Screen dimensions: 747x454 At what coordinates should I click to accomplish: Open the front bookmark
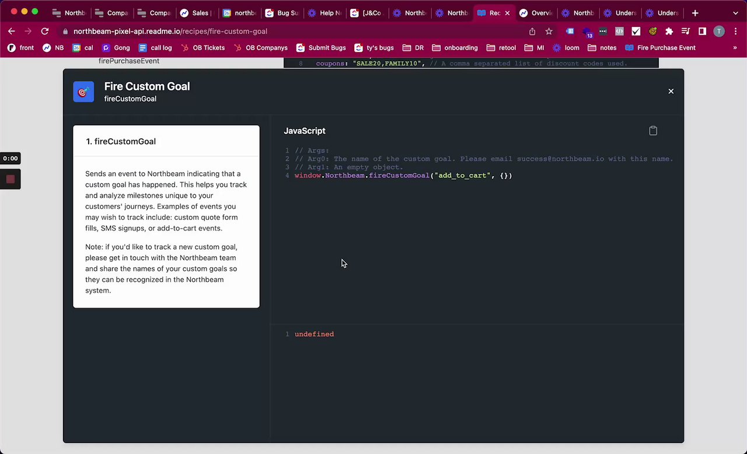click(20, 48)
